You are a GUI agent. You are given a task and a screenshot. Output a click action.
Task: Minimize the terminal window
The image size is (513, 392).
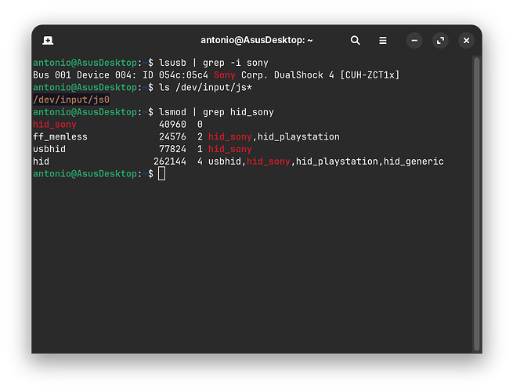click(x=414, y=40)
